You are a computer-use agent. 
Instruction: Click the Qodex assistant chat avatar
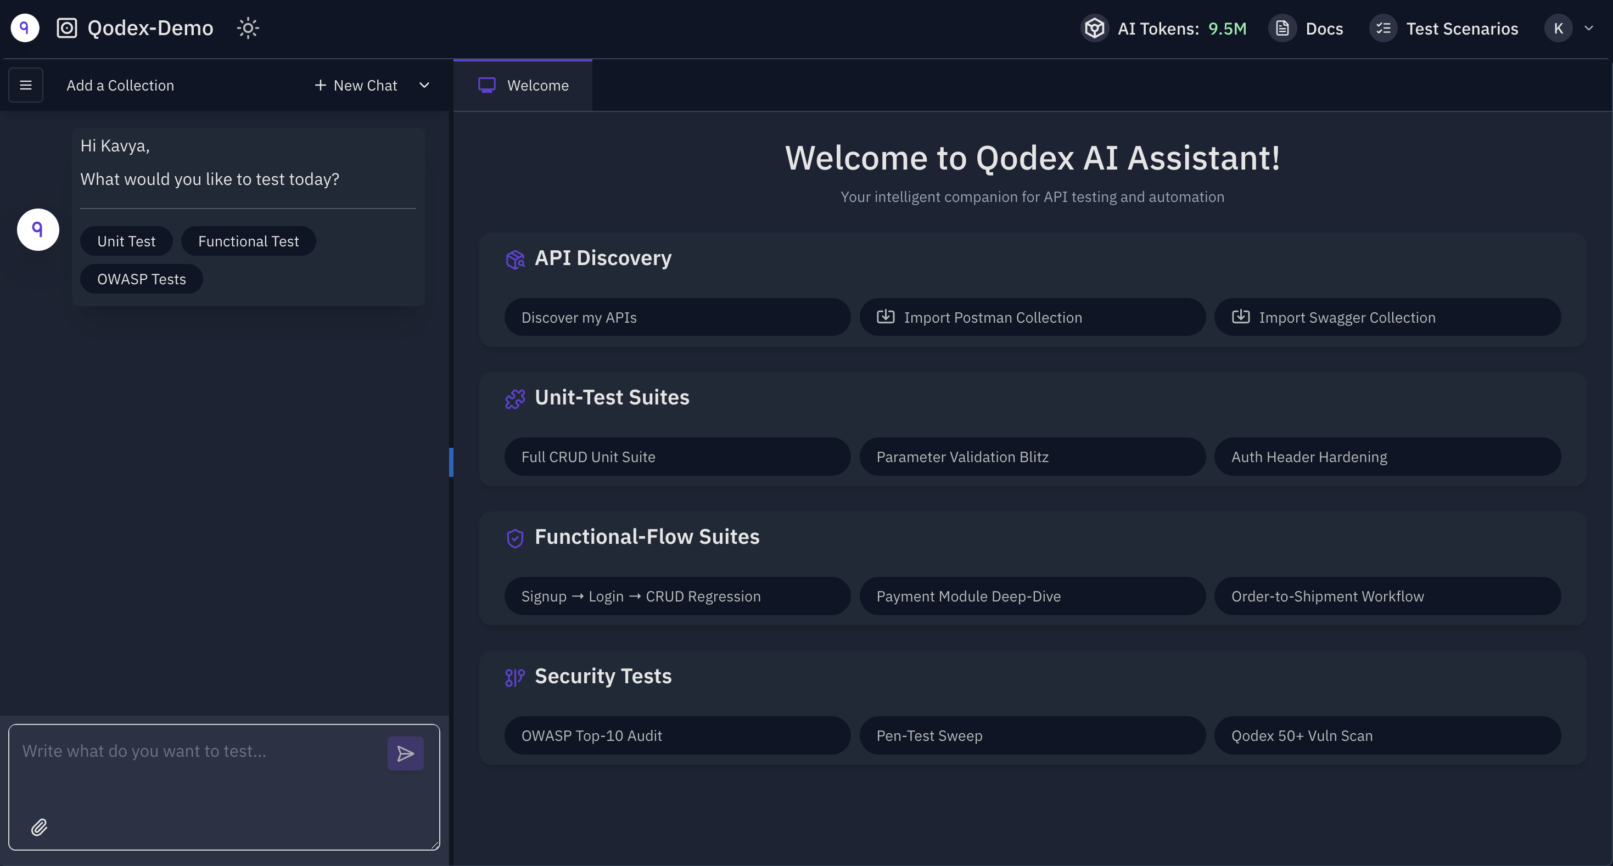38,229
